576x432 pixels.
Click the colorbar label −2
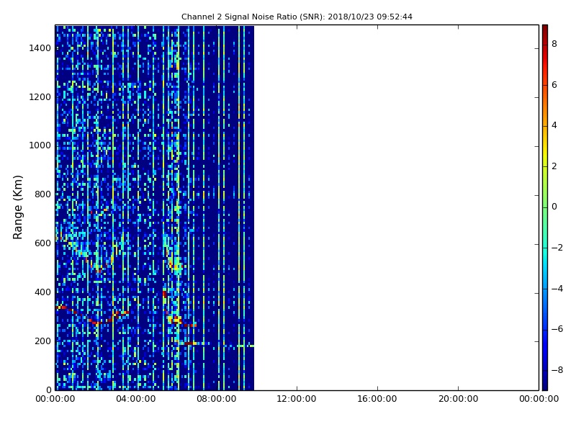pyautogui.click(x=557, y=248)
